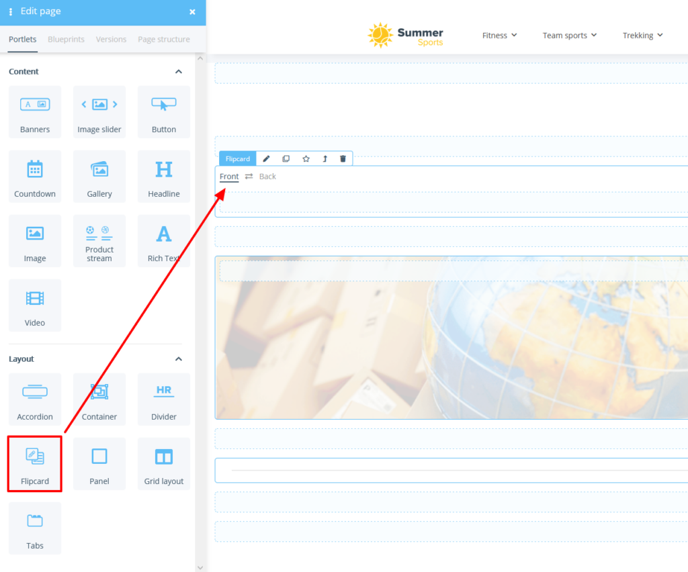
Task: Collapse the Content section
Action: 179,71
